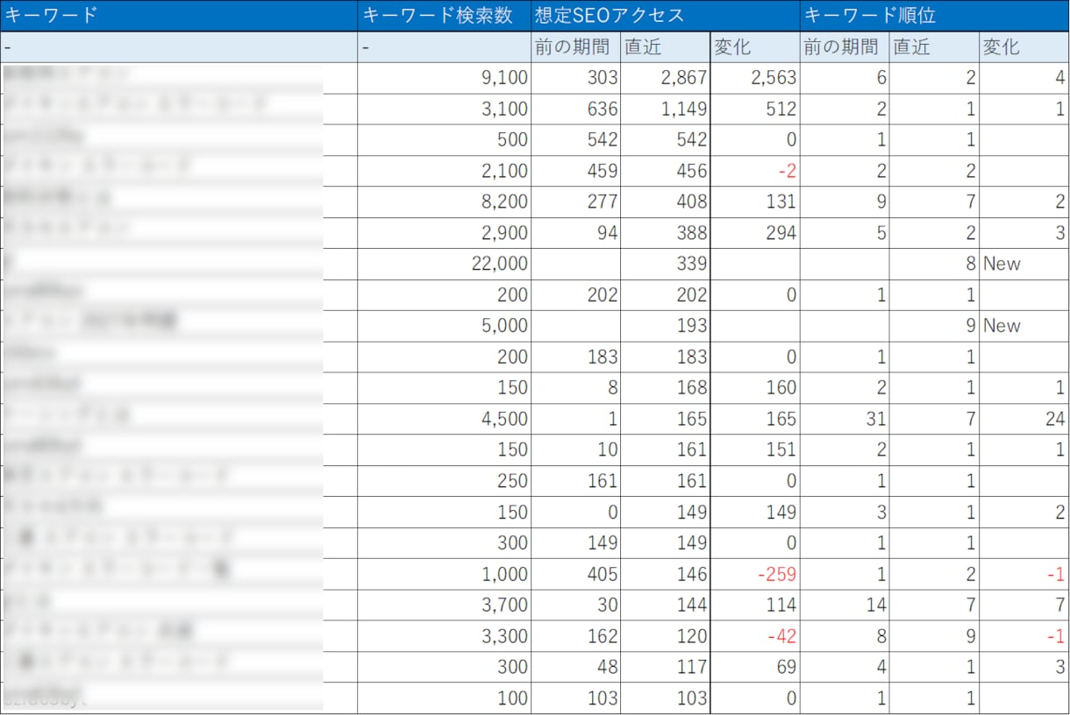Click the recent access cell 117
Viewport: 1070px width, 715px height.
(x=666, y=667)
